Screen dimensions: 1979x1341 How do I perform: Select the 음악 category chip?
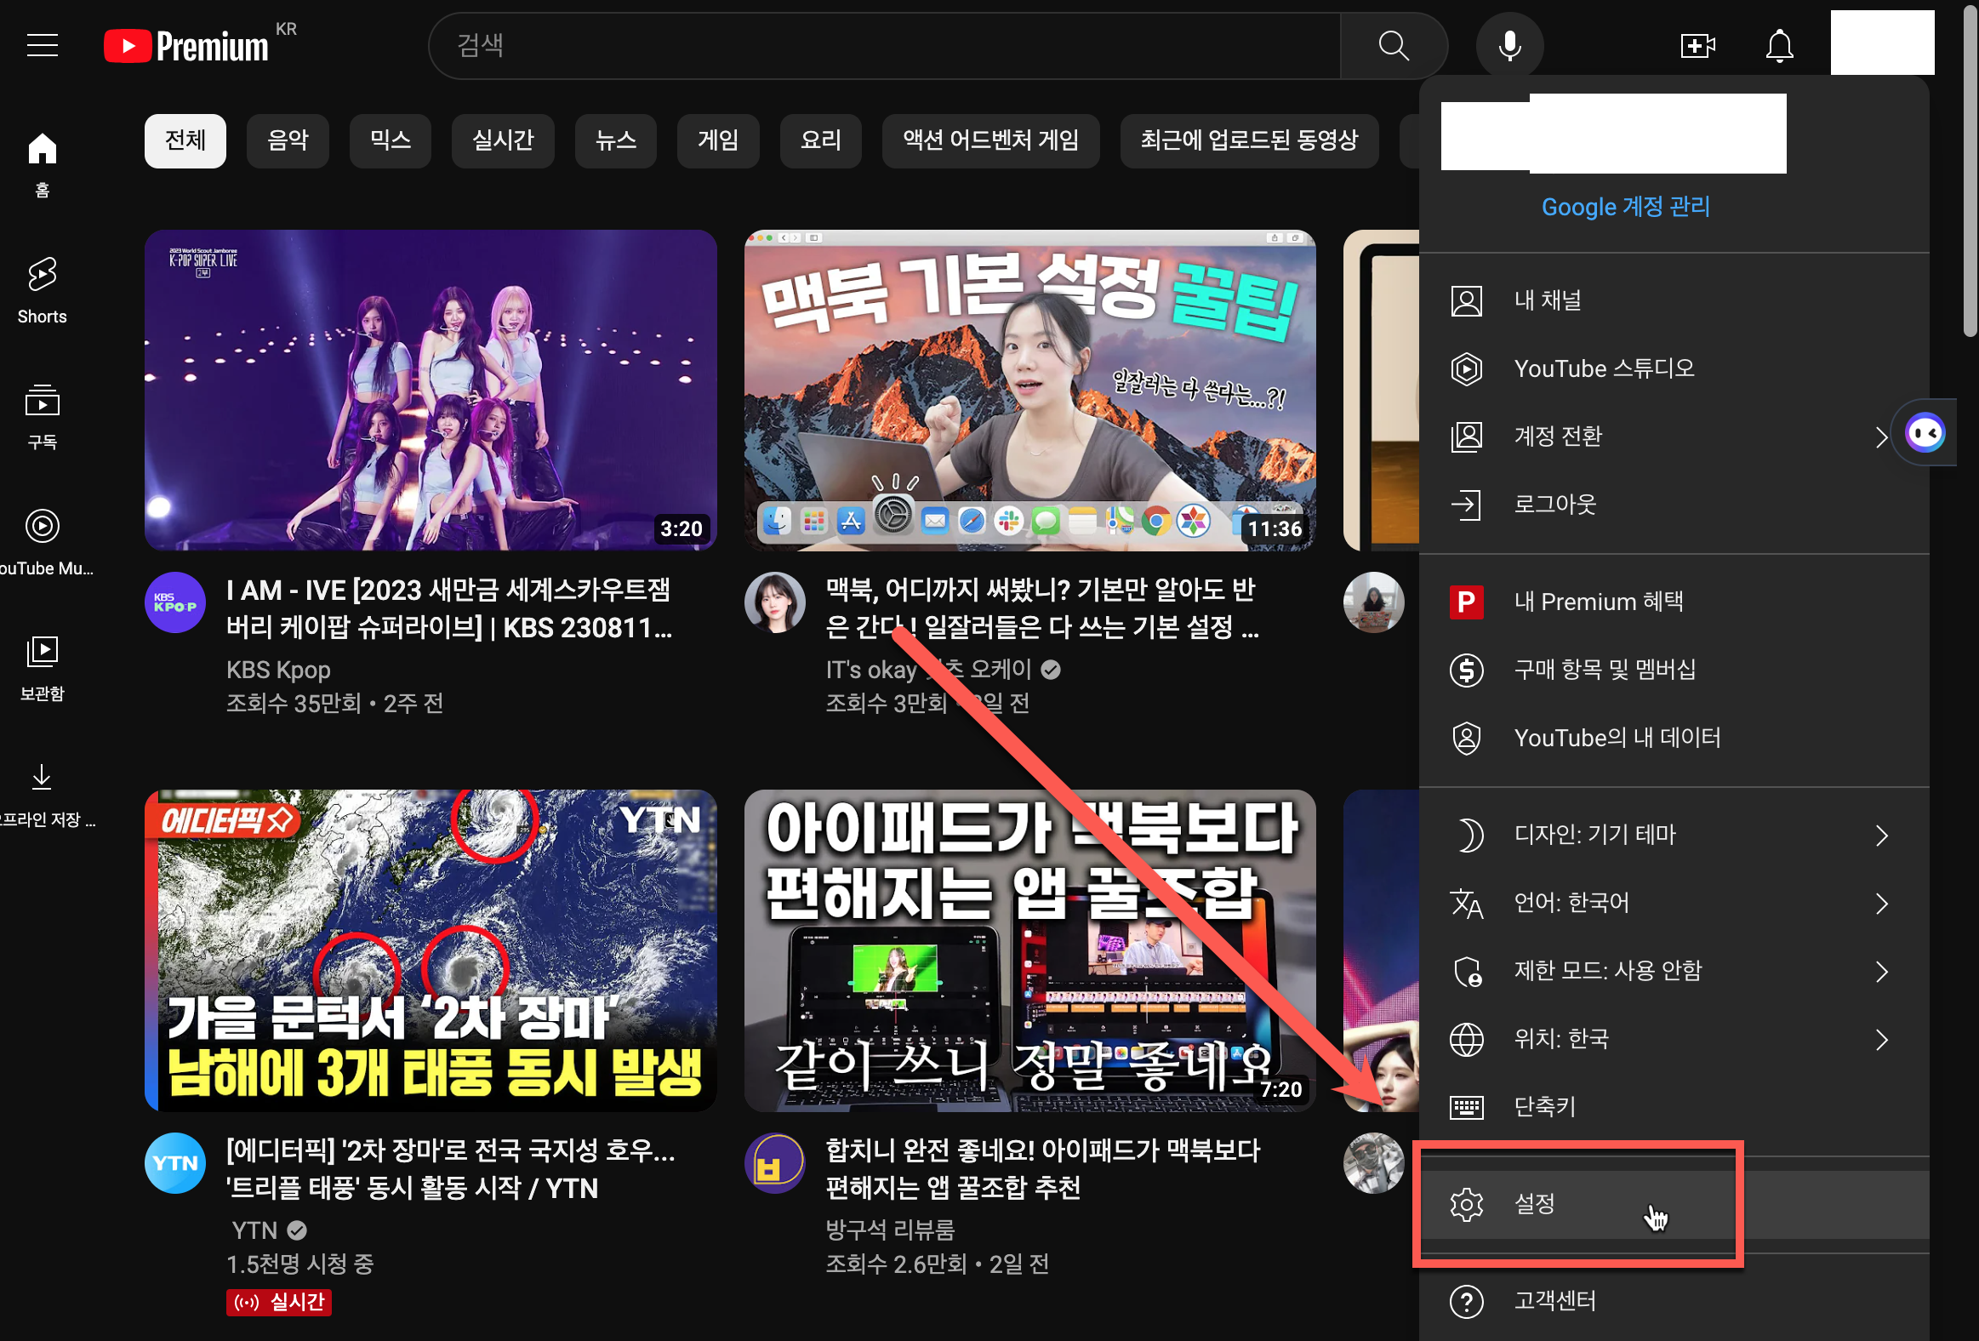tap(287, 140)
